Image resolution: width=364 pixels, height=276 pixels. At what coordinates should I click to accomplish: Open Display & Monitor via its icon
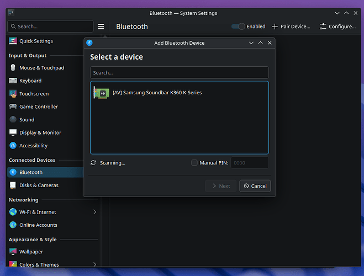point(13,132)
